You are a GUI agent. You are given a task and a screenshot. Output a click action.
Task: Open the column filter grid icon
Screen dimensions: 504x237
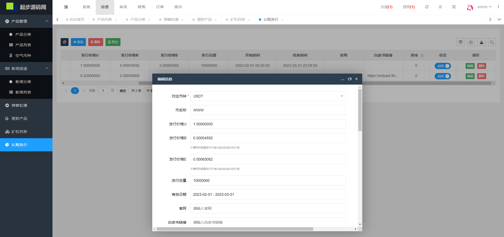(460, 42)
